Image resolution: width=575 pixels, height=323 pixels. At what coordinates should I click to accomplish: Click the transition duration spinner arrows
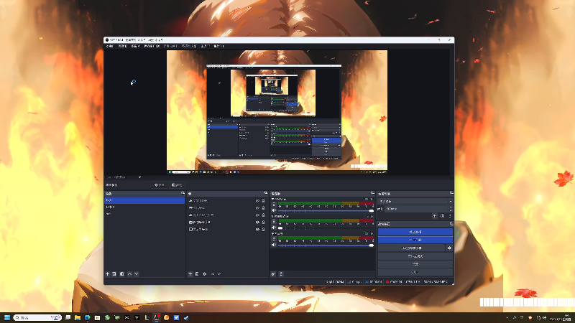[x=451, y=209]
